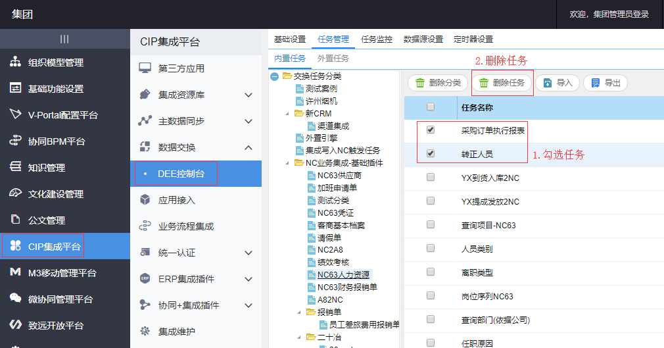This screenshot has width=664, height=348.
Task: Open 组织模型管理 sidebar icon
Action: tap(15, 62)
